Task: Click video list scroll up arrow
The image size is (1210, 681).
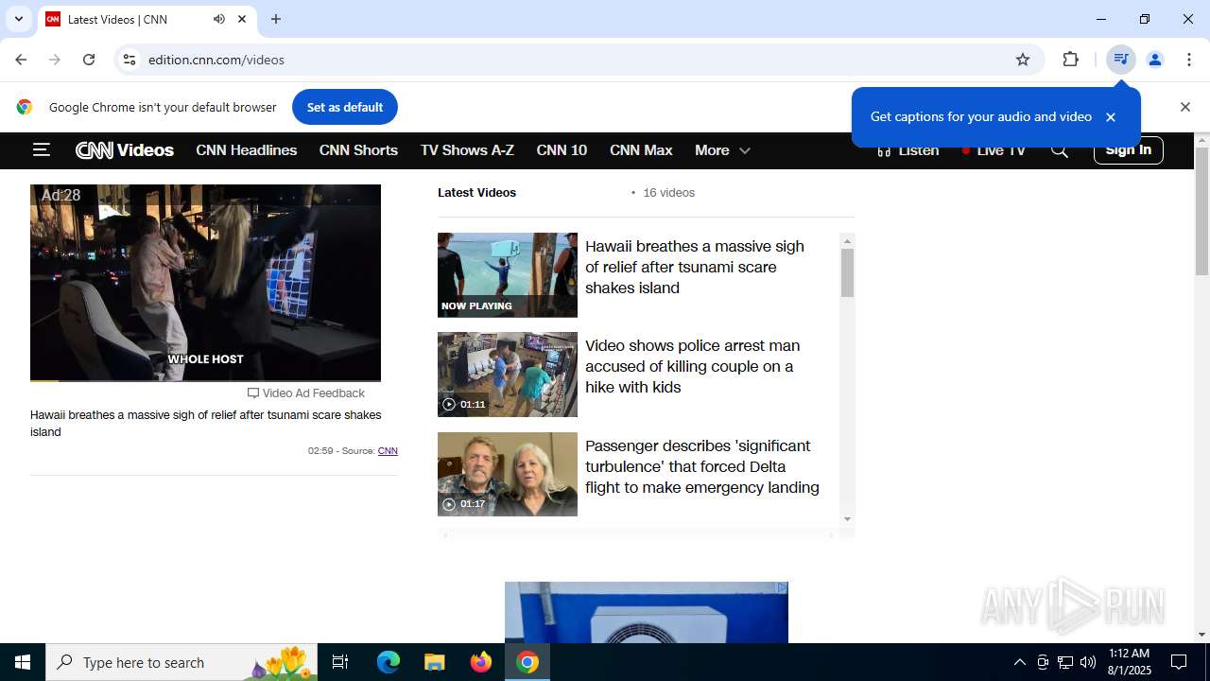Action: click(x=847, y=241)
